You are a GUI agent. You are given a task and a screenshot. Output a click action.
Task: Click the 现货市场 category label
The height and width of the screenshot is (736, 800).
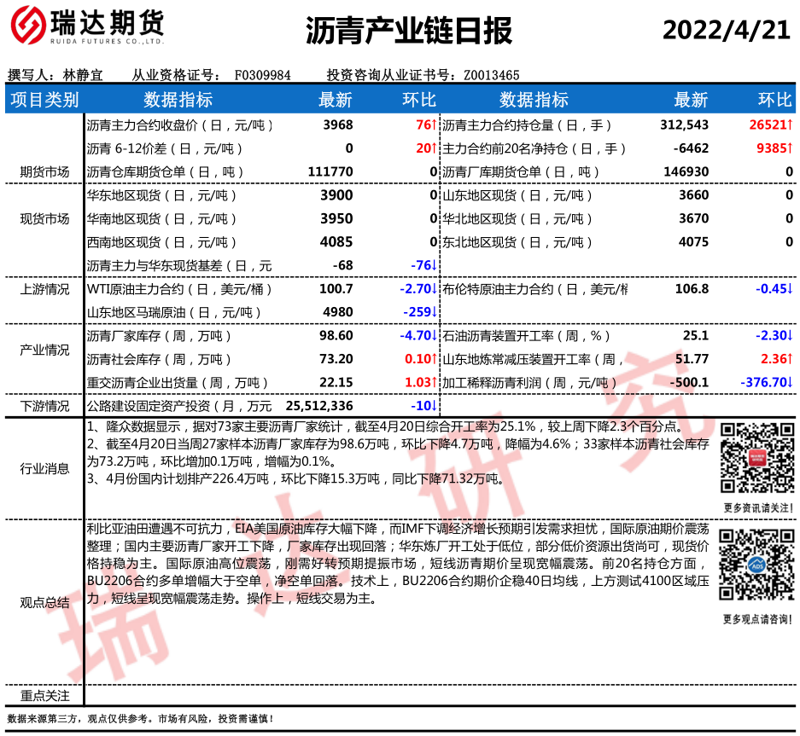coord(44,219)
